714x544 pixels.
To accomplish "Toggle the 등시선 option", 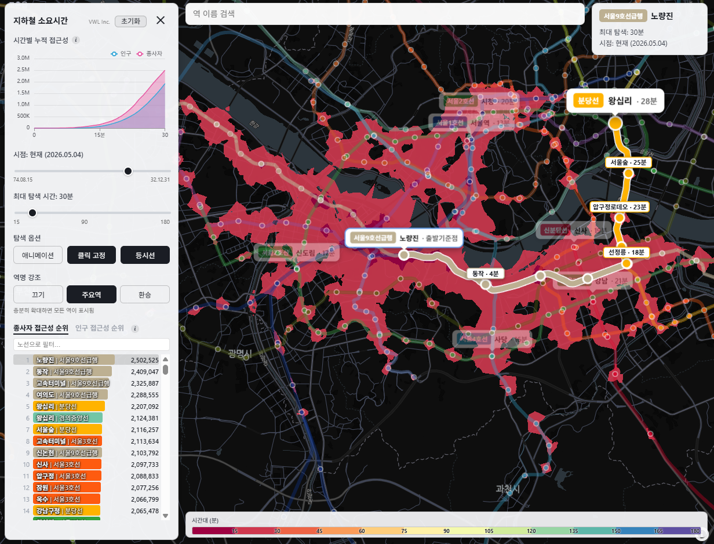I will (x=145, y=255).
